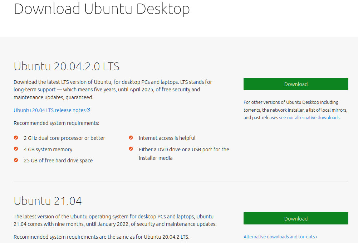Click the 'Download Ubuntu Desktop' page heading
Viewport: 358px width, 243px height.
[x=102, y=9]
